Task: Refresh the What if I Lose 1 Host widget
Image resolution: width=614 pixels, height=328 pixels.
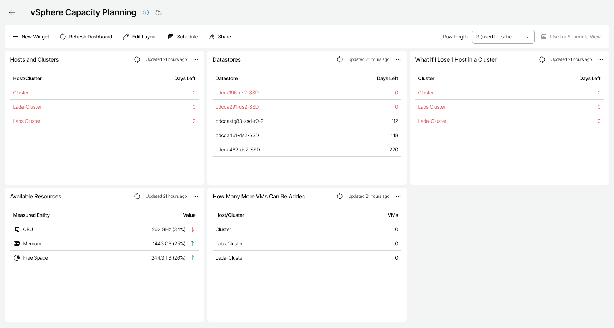Action: pyautogui.click(x=542, y=59)
